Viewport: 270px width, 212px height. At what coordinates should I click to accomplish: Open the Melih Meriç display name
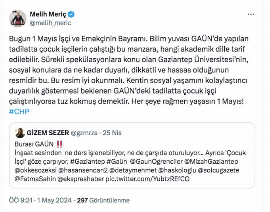tap(48, 14)
